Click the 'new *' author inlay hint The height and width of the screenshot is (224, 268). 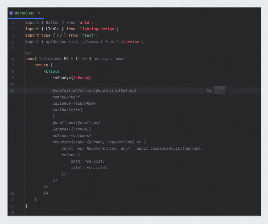pos(120,59)
